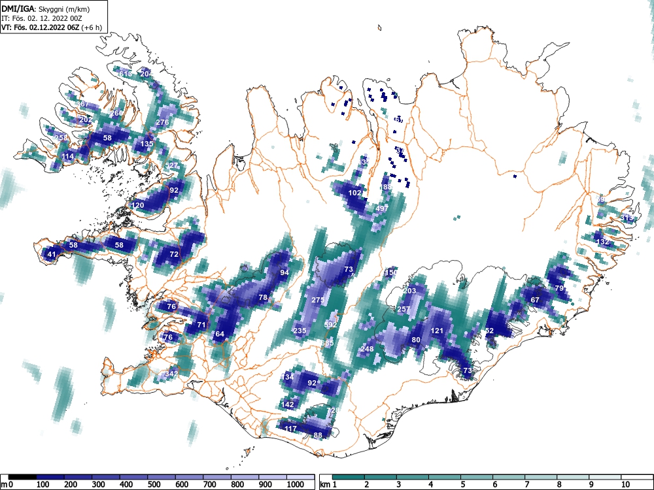Click the '10' tick label on the kilometre scale
654x490 pixels.
[625, 485]
